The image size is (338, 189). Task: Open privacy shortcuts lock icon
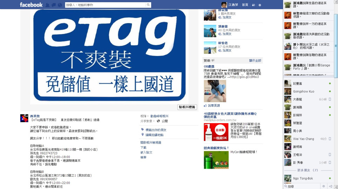tap(254, 5)
